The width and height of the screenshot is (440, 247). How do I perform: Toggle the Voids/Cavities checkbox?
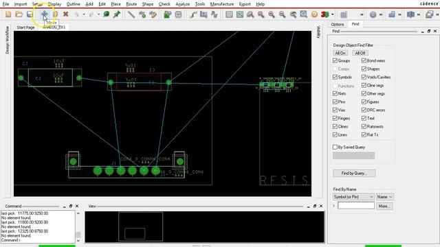[x=364, y=77]
